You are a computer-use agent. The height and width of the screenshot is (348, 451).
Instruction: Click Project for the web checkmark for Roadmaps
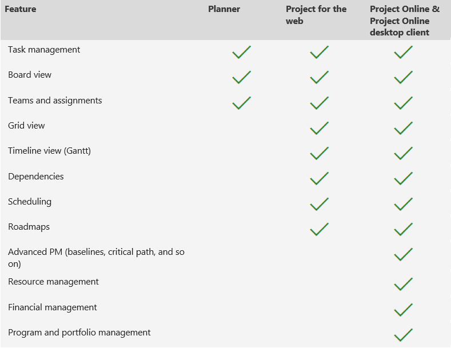tap(319, 230)
